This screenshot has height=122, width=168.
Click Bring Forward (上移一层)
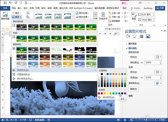(x=114, y=13)
